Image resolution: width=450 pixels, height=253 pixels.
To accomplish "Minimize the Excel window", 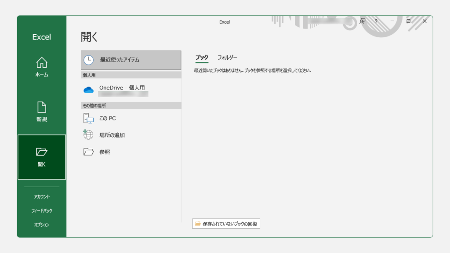I will coord(392,21).
